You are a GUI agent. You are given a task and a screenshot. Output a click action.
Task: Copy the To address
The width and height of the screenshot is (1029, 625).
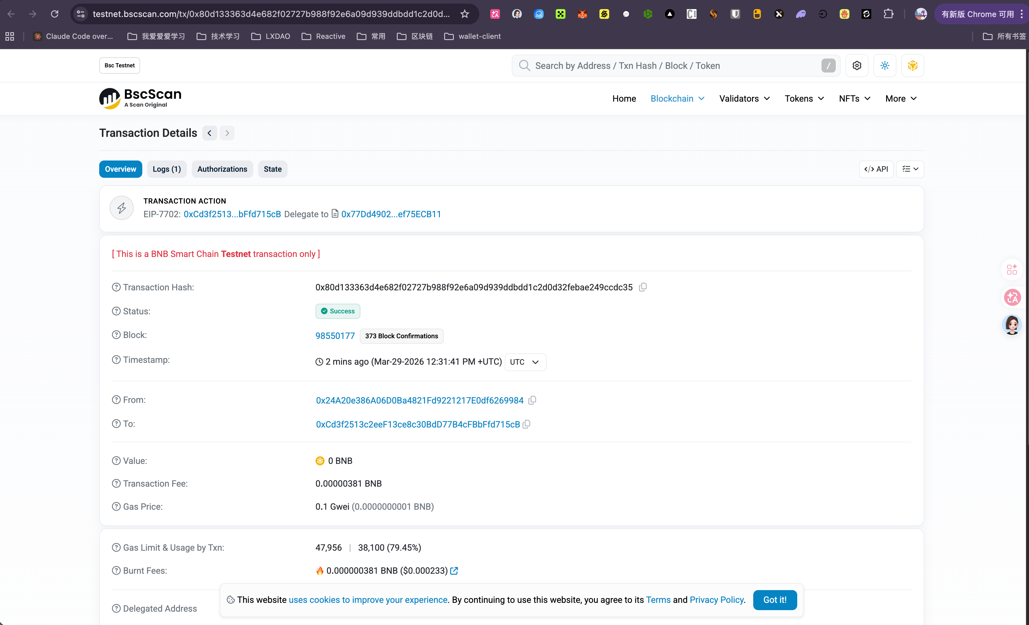click(x=527, y=424)
